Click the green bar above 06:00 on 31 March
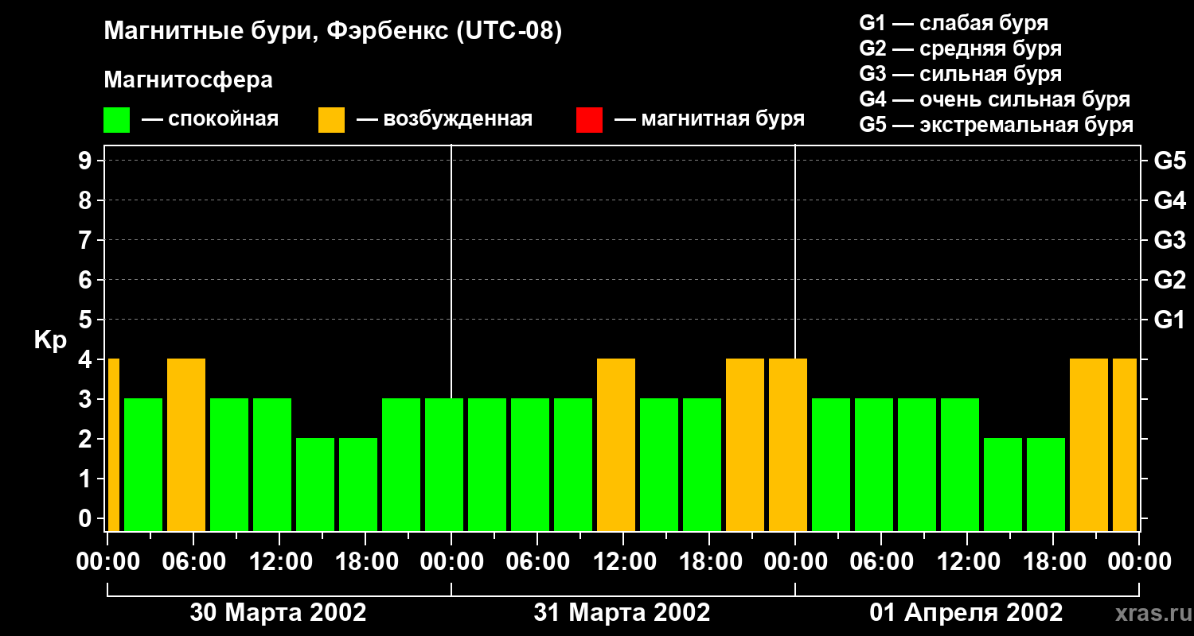 [x=530, y=464]
